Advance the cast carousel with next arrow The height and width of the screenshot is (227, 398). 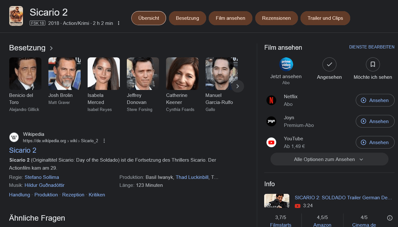pos(237,86)
